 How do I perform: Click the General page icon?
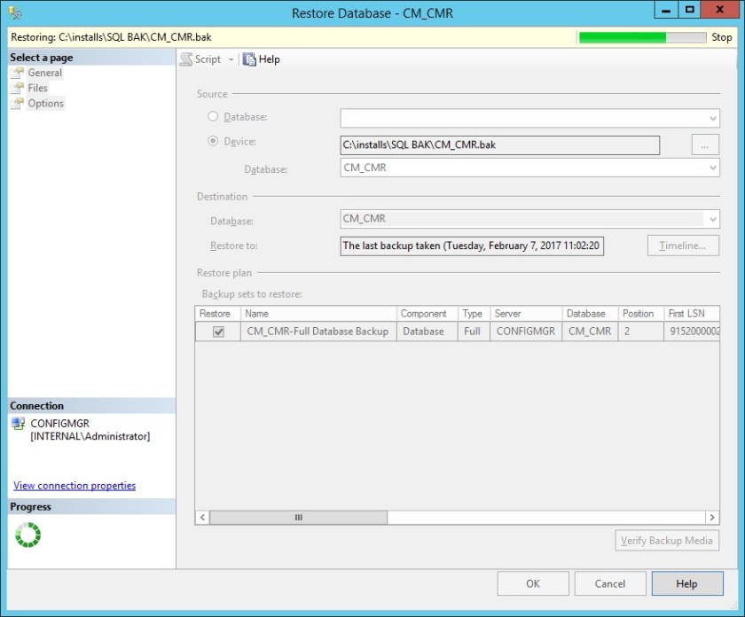17,74
